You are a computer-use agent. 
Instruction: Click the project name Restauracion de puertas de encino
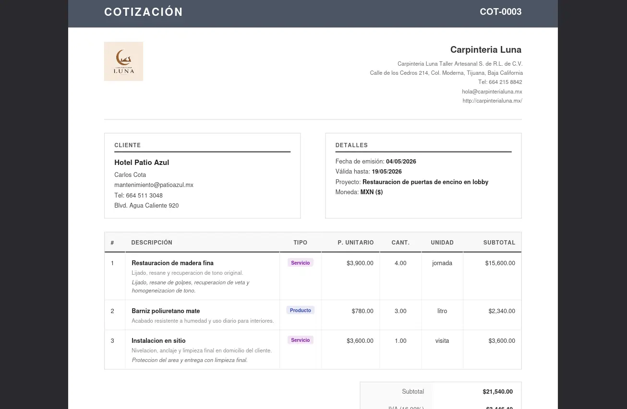(x=425, y=182)
